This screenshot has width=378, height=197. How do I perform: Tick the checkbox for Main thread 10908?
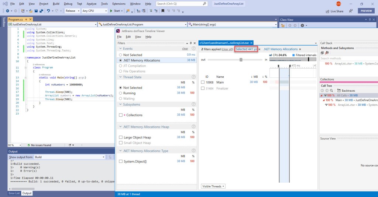click(203, 82)
